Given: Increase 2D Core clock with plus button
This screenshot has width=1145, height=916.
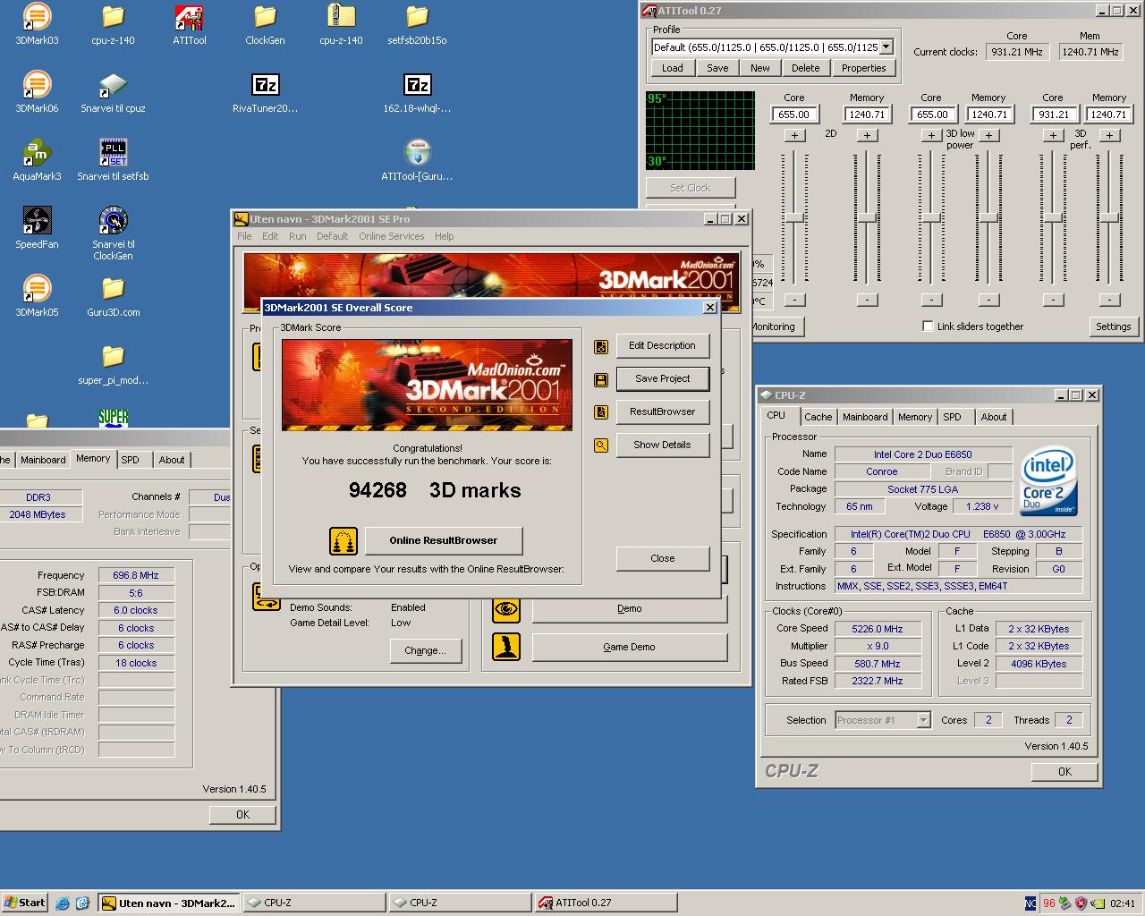Looking at the screenshot, I should pyautogui.click(x=794, y=135).
